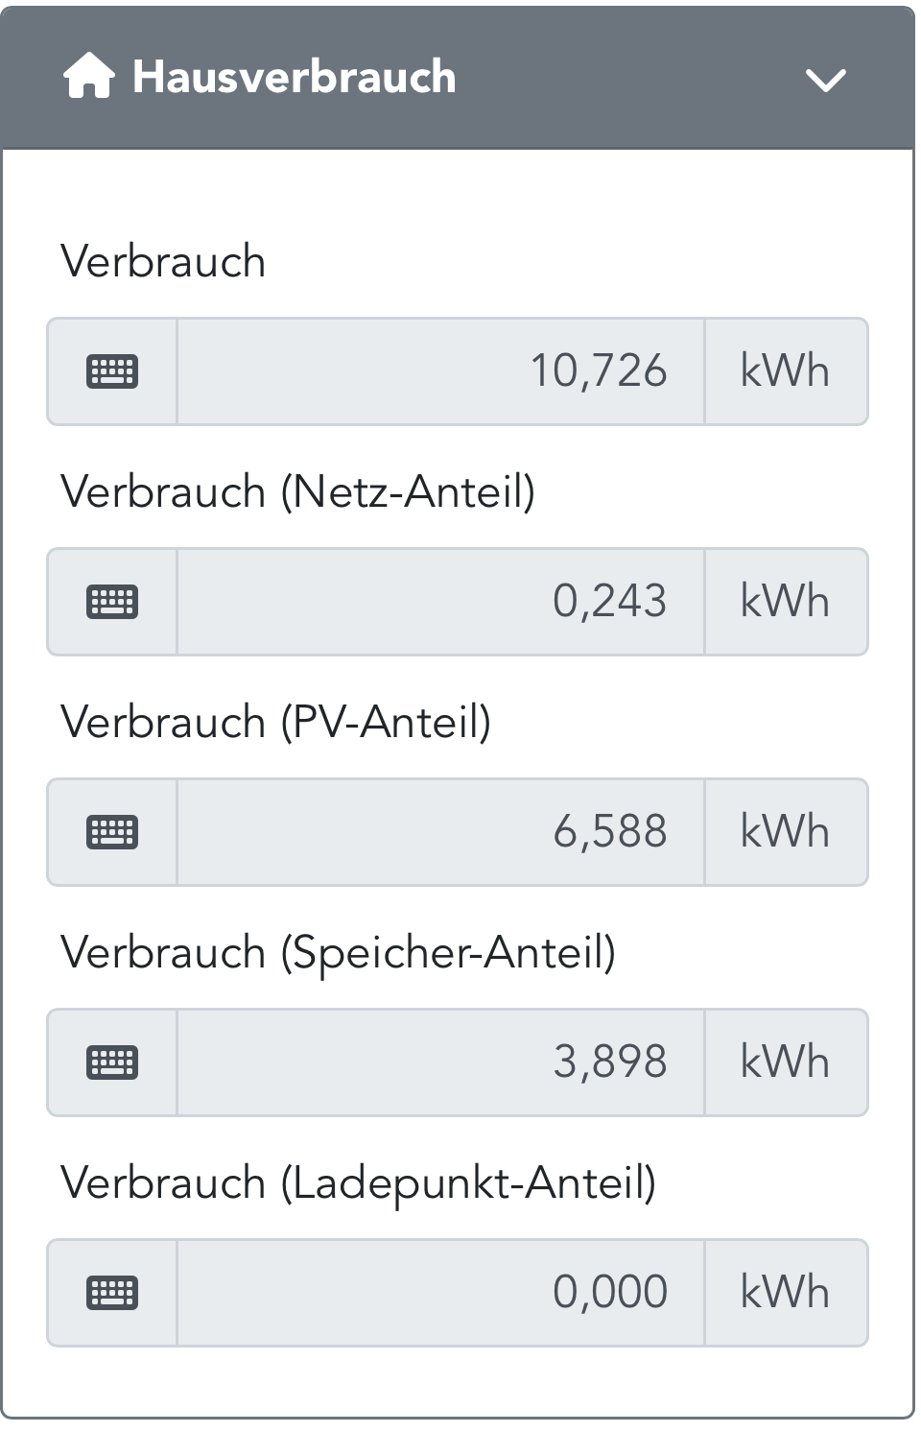Click the kWh unit next to 10,726
The width and height of the screenshot is (921, 1432).
coord(786,371)
